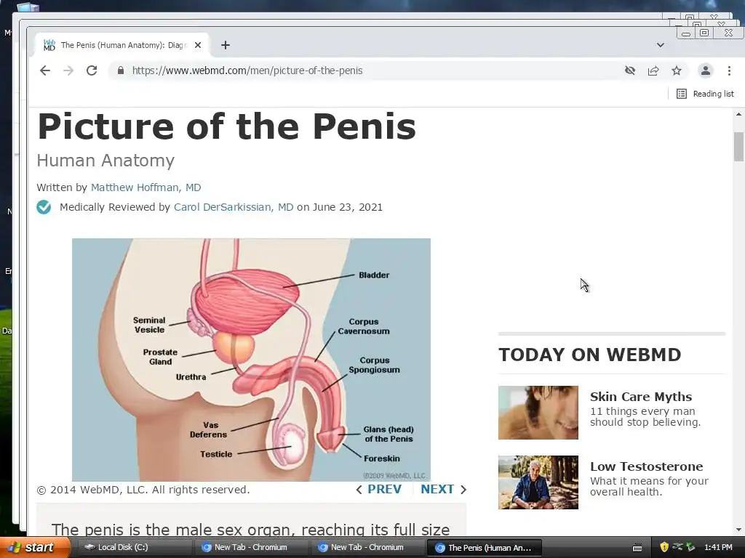Viewport: 745px width, 558px height.
Task: Open Chromium three-dot menu
Action: (729, 70)
